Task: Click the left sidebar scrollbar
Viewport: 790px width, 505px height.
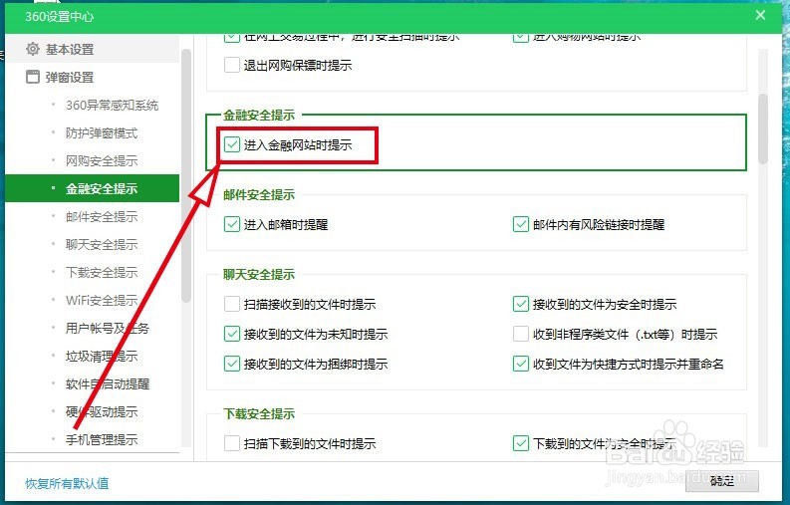Action: pyautogui.click(x=186, y=175)
